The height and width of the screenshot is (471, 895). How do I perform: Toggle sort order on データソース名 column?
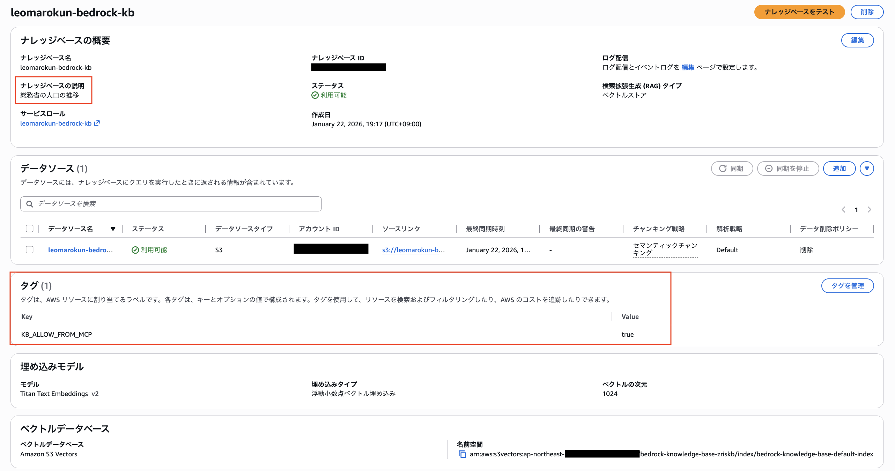[113, 229]
